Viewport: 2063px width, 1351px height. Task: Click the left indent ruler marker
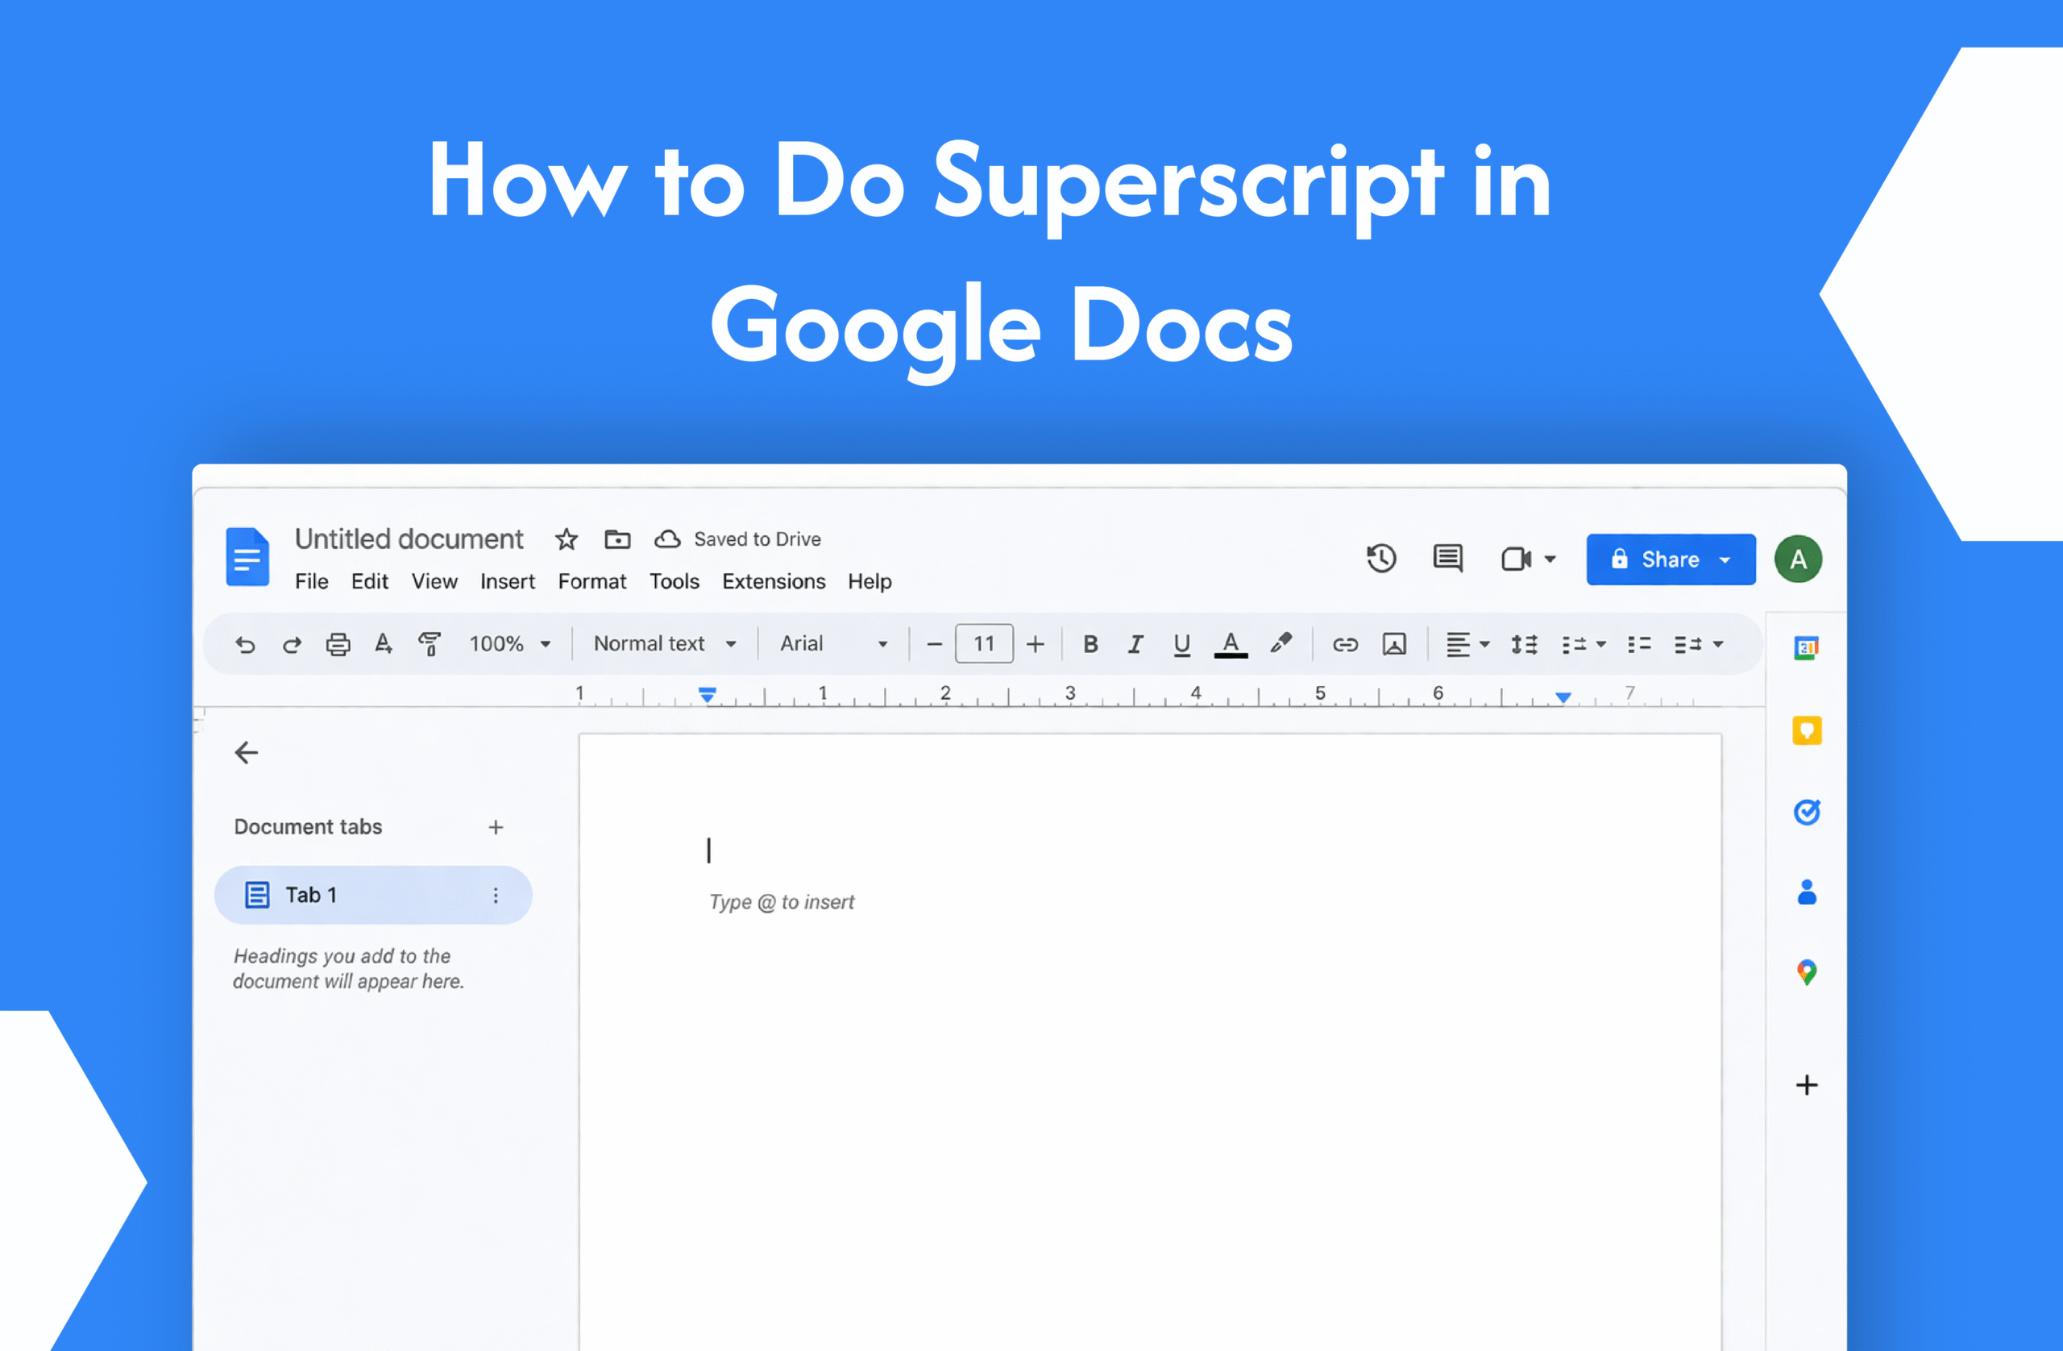708,695
